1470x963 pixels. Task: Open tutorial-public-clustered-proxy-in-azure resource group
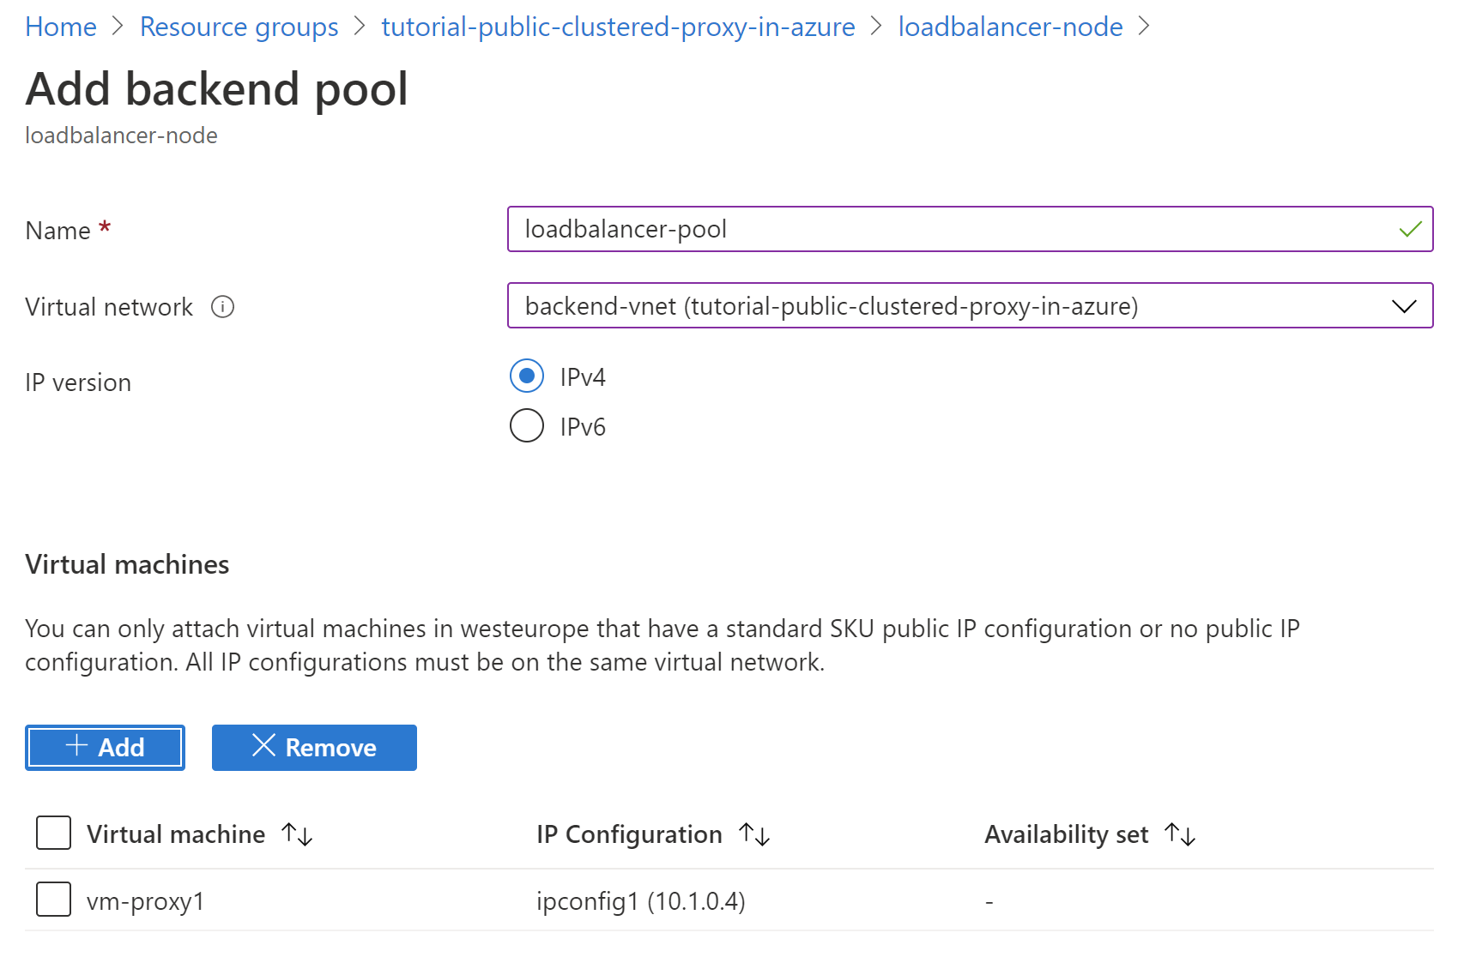[x=618, y=26]
